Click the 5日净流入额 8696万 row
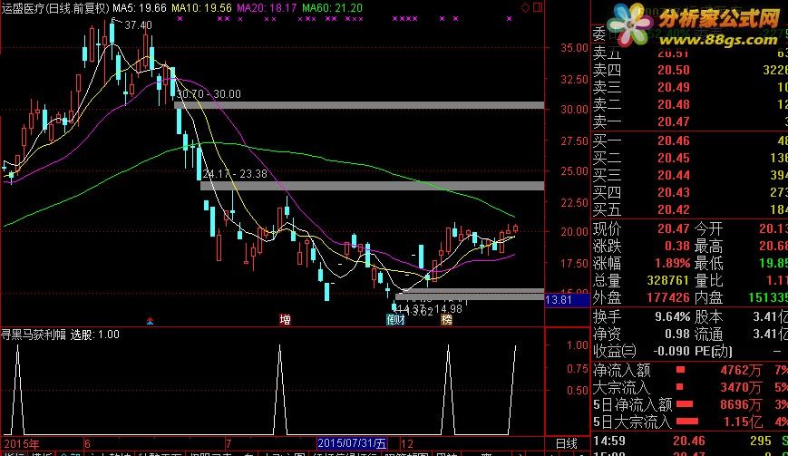The image size is (788, 456). [689, 404]
